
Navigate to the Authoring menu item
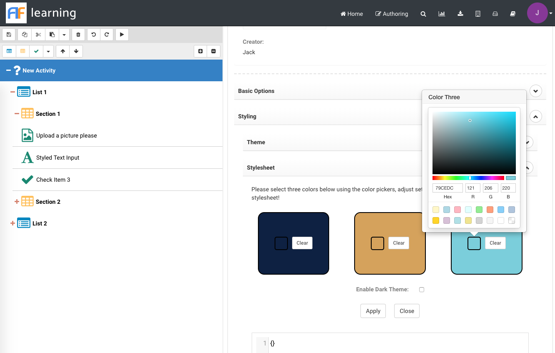point(392,13)
